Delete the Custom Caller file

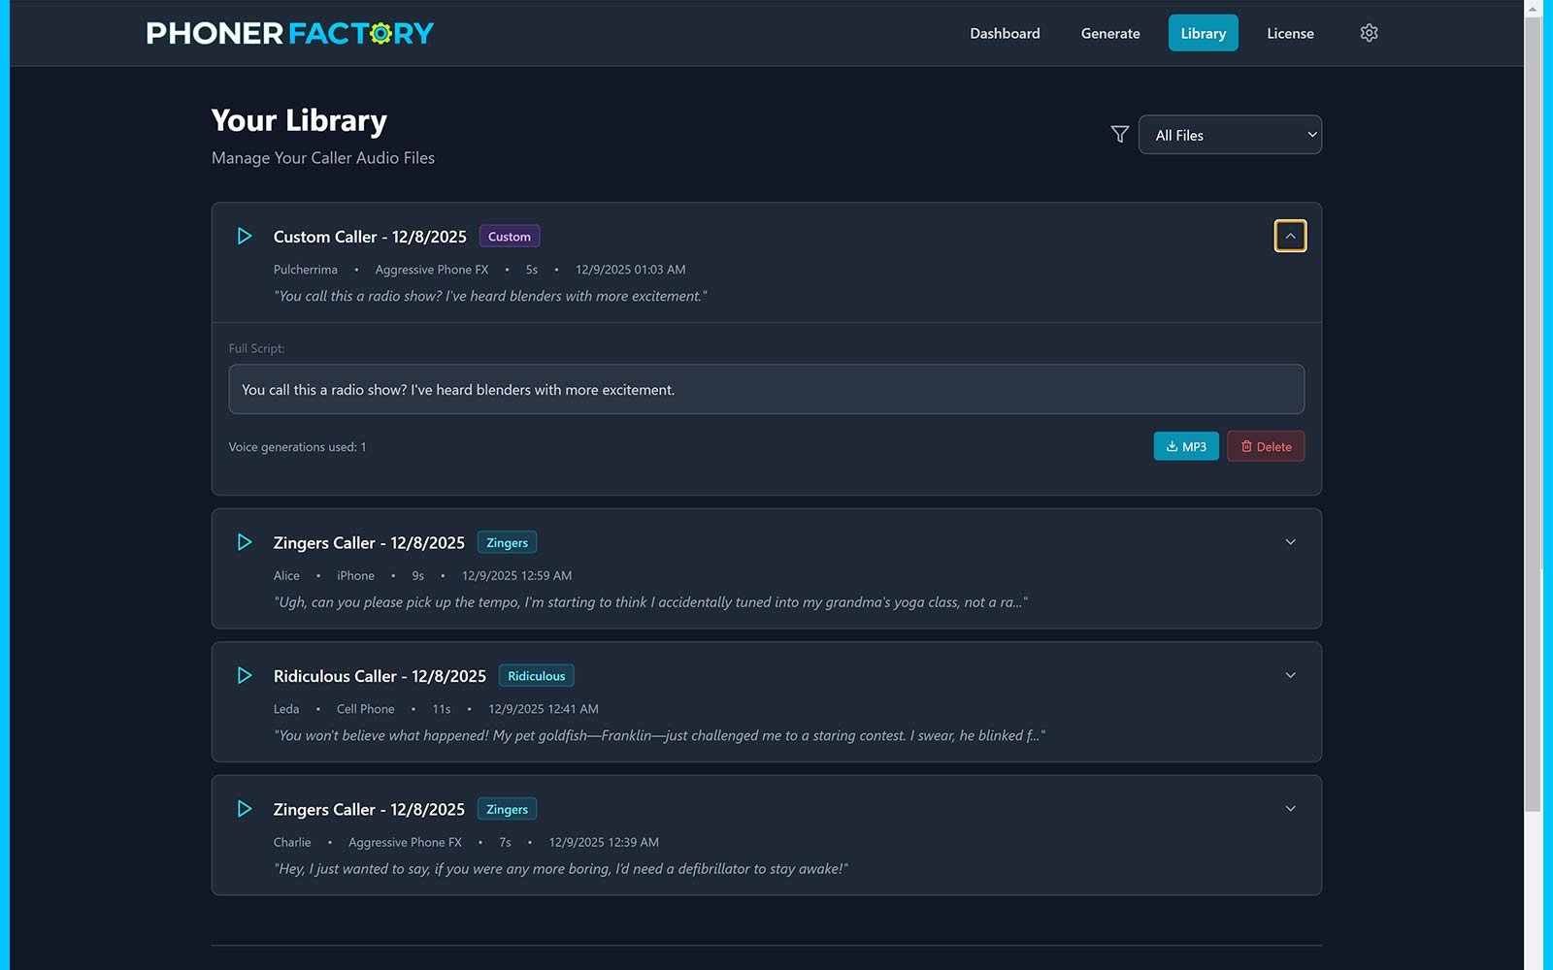tap(1265, 446)
